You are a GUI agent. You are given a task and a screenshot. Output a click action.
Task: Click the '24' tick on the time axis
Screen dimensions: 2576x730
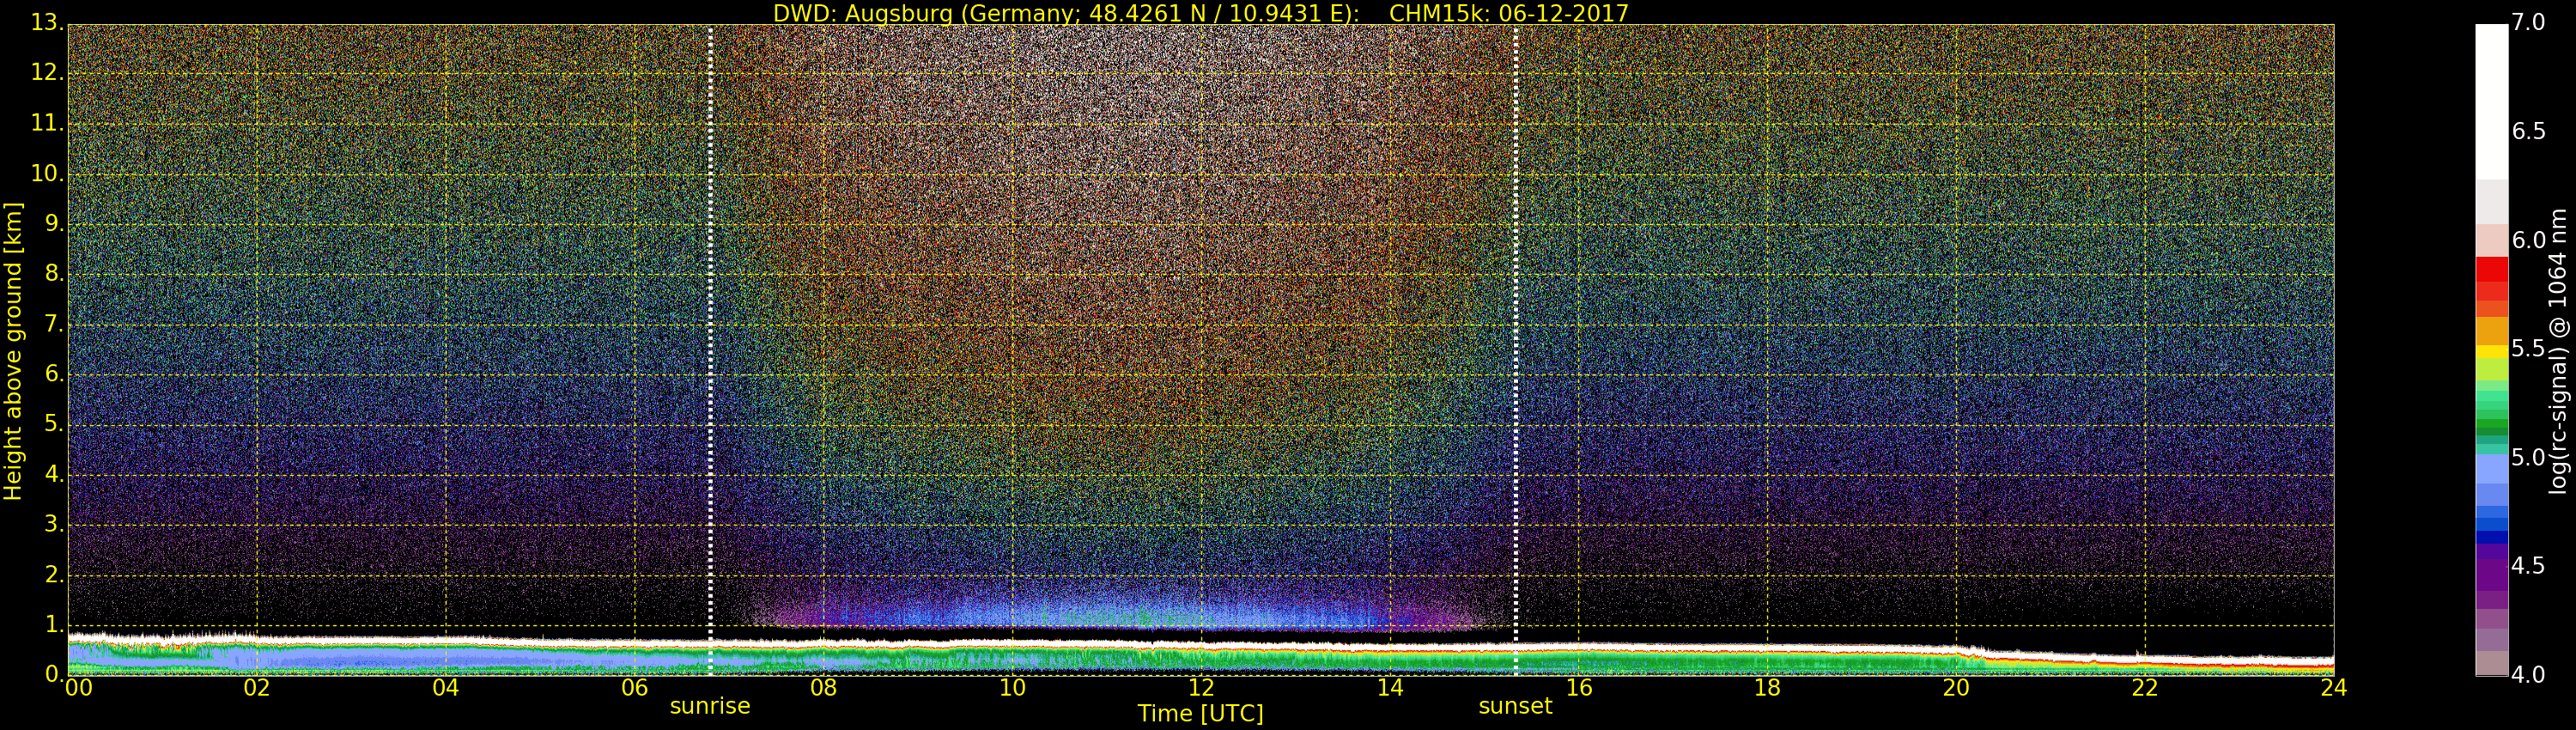[2334, 688]
